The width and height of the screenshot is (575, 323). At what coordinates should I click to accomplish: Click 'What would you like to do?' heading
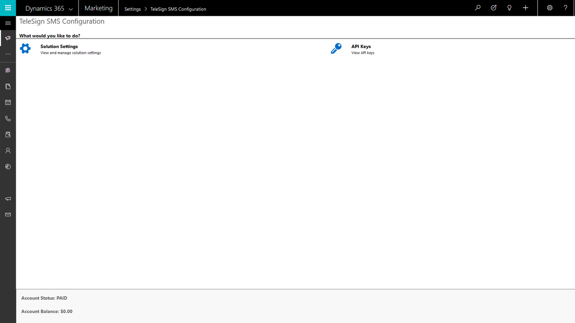coord(49,35)
